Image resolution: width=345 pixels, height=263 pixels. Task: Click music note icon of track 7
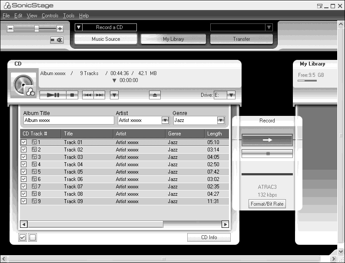click(34, 186)
